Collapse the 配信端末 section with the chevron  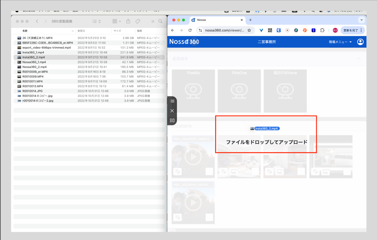pos(358,58)
